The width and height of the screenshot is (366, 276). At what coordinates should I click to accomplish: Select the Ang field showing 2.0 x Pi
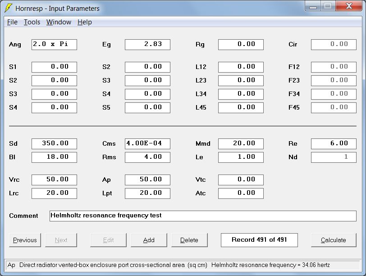[x=54, y=45]
